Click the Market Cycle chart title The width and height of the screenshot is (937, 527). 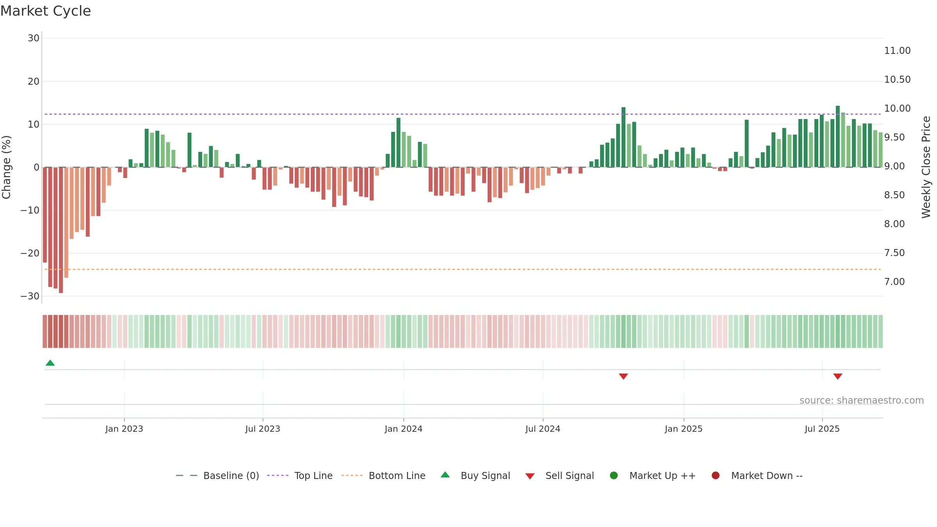[46, 11]
